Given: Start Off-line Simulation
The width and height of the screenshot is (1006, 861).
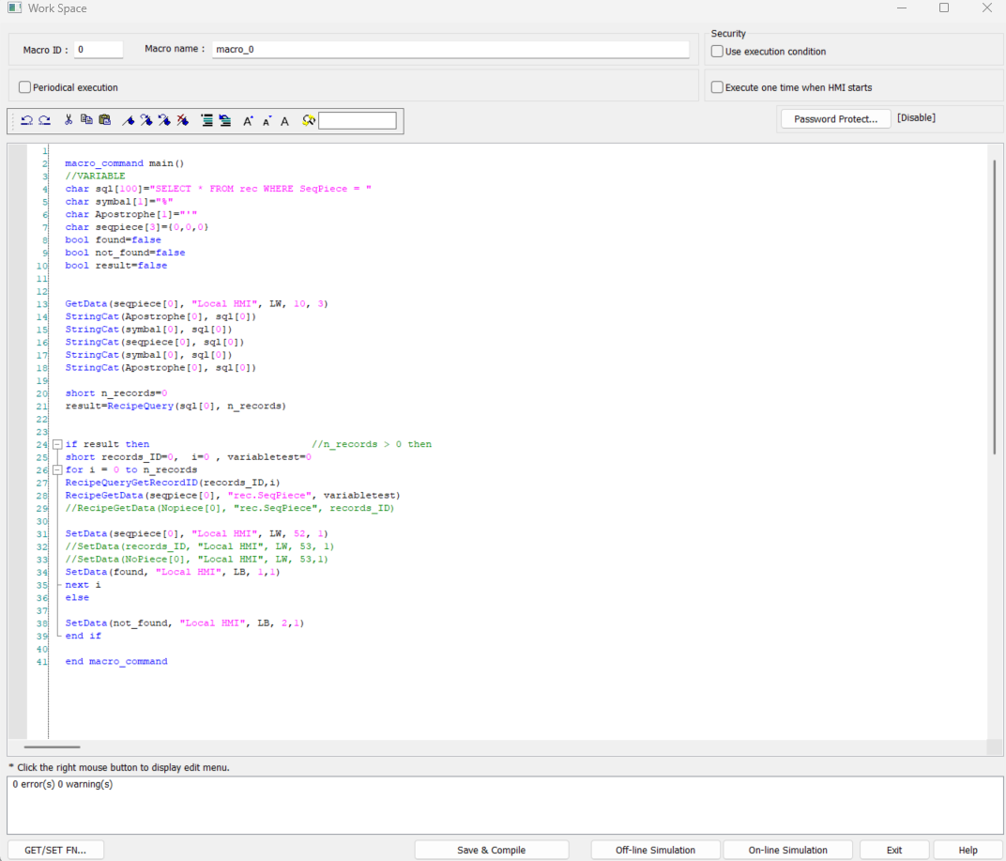Looking at the screenshot, I should pos(655,850).
